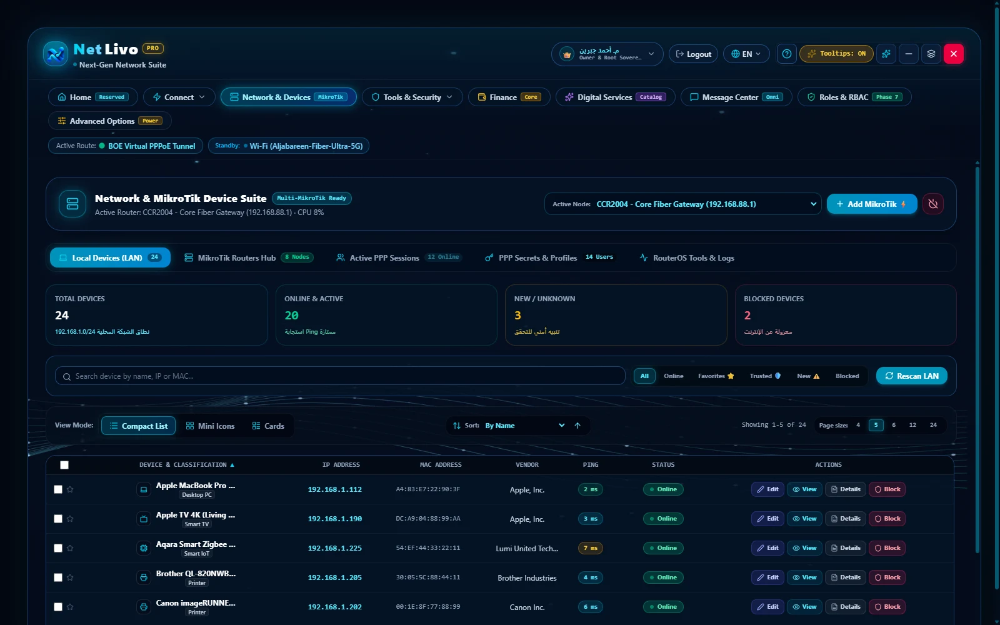Open the Active PPP Sessions tab
The width and height of the screenshot is (1000, 625).
click(x=398, y=257)
